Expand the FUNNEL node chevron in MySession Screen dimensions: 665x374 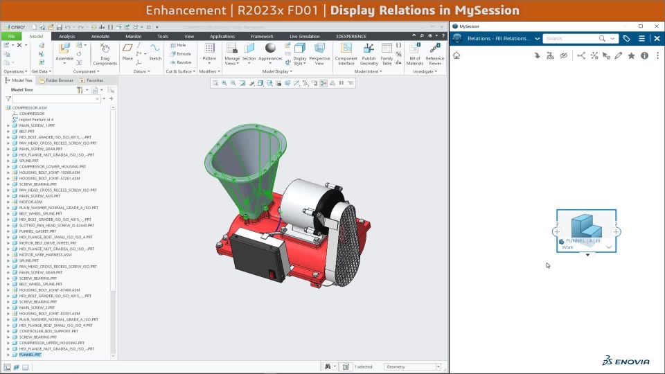click(x=609, y=247)
